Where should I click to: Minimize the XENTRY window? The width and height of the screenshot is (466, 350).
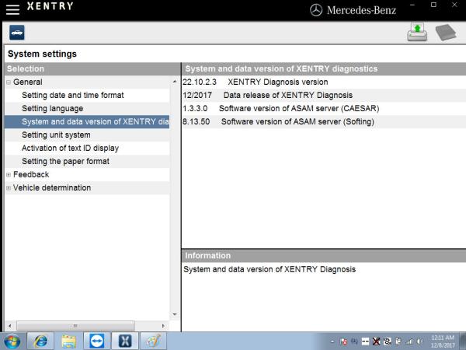(412, 5)
